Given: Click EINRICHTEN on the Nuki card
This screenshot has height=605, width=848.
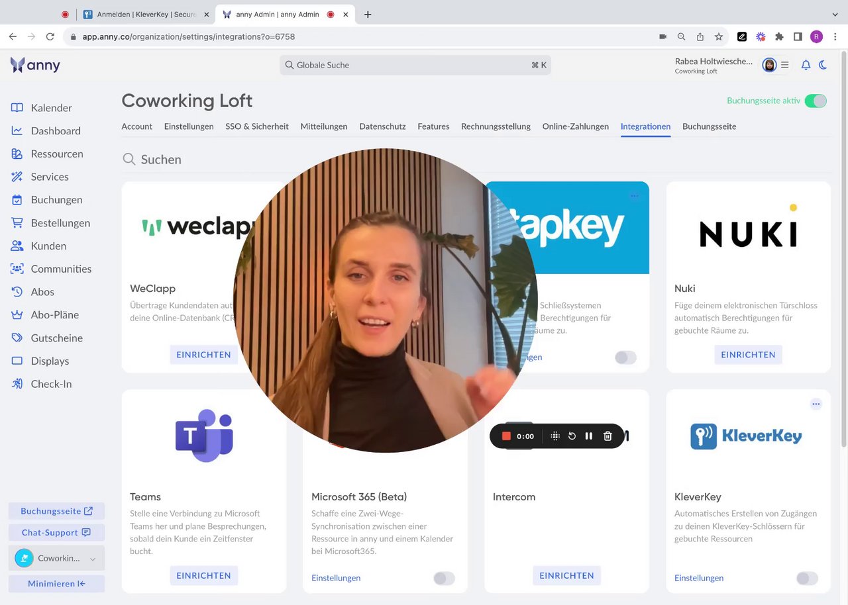Looking at the screenshot, I should (x=748, y=355).
